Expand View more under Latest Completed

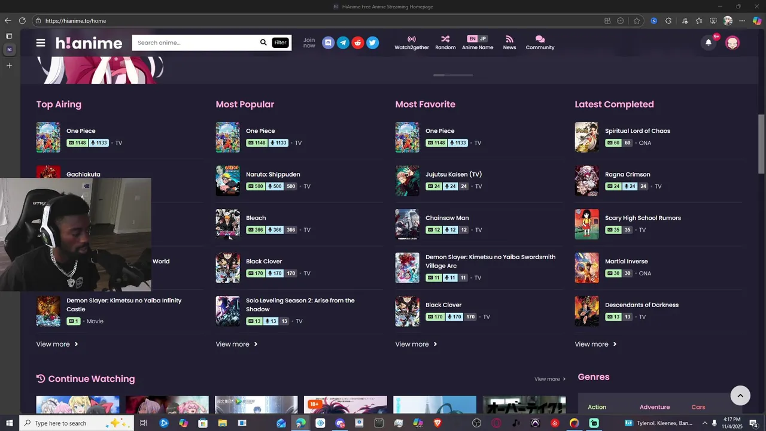[596, 344]
